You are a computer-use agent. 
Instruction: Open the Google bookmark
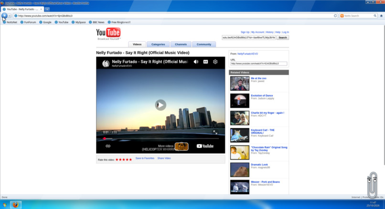pyautogui.click(x=45, y=22)
